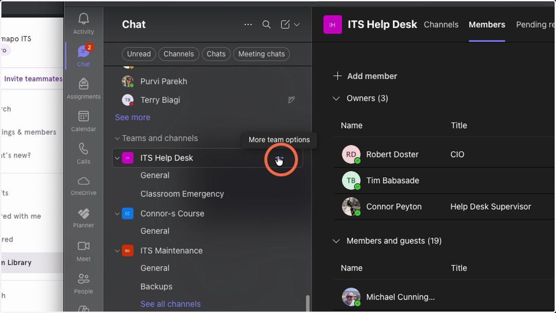This screenshot has height=313, width=556.
Task: Open the Planner icon
Action: tap(83, 213)
